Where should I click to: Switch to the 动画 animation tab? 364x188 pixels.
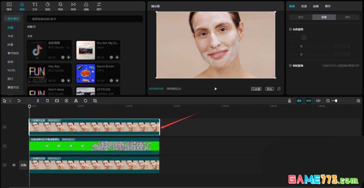coord(315,6)
